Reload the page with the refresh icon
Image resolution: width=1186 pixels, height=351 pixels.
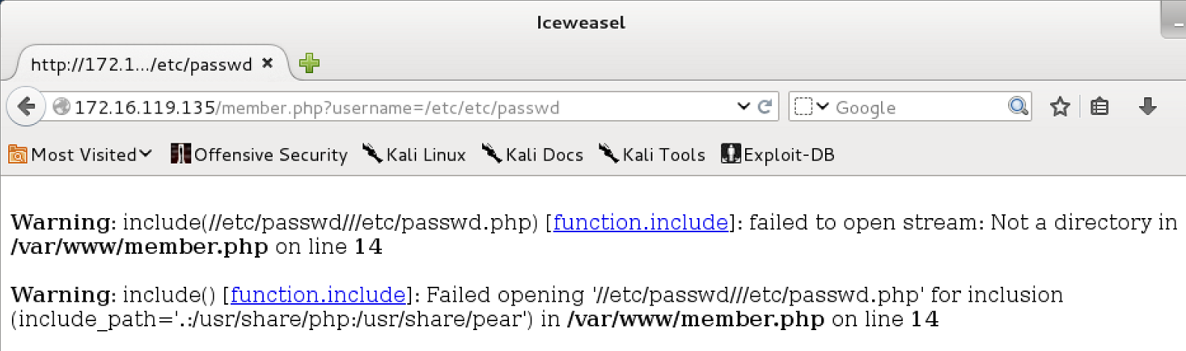click(765, 107)
